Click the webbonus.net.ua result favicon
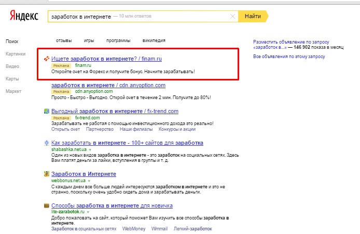 [x=46, y=174]
